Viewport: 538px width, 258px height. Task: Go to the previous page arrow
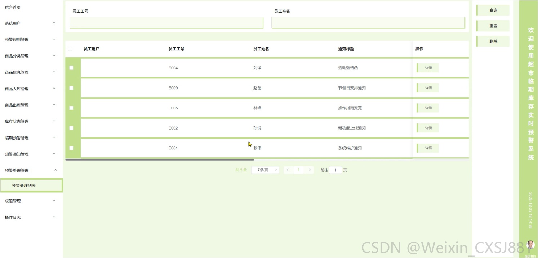tap(288, 170)
